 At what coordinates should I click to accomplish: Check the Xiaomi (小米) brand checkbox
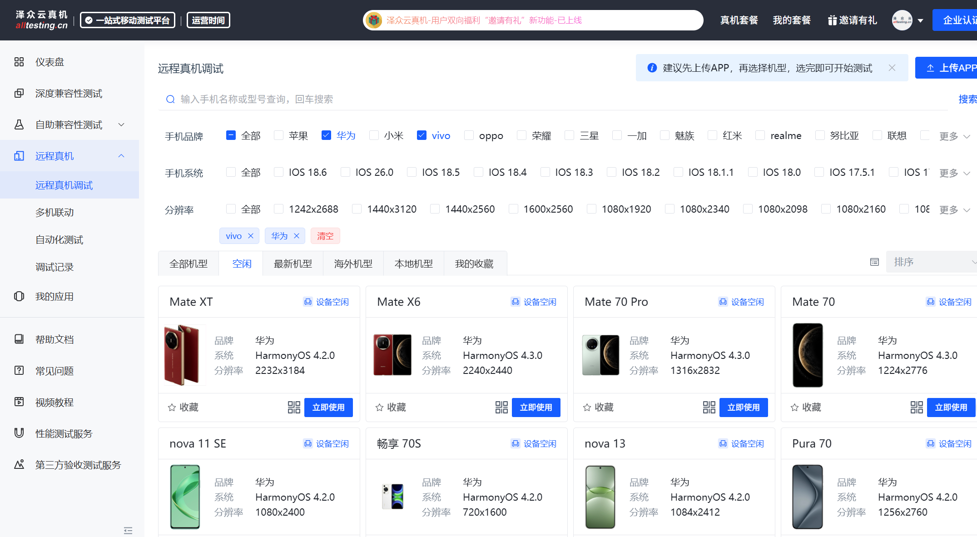[x=374, y=135]
